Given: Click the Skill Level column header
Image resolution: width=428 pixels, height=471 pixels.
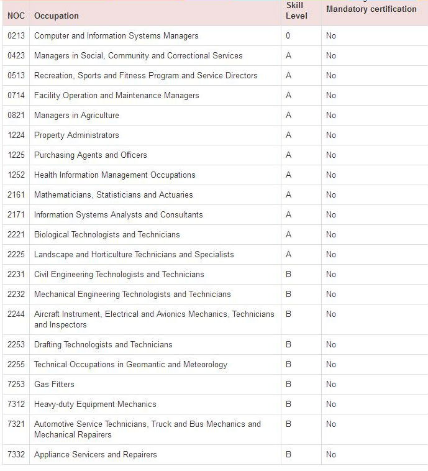Looking at the screenshot, I should 296,11.
